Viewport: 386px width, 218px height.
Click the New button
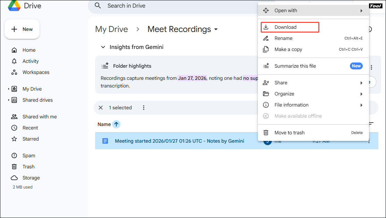pos(22,29)
